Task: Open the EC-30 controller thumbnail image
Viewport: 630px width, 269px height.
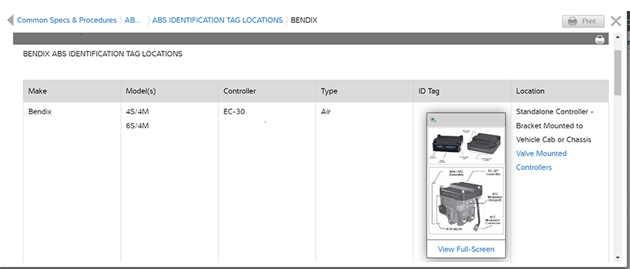Action: [466, 146]
